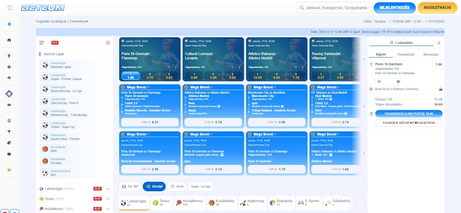The image size is (461, 213).
Task: Click the info icon beside Járulj hozzá text
Action: pos(371,89)
